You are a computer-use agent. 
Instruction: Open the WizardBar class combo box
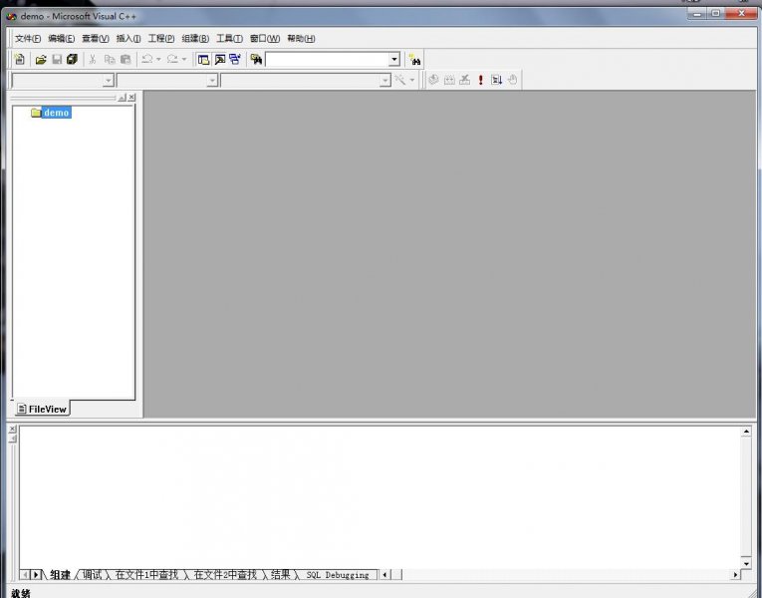pos(63,80)
